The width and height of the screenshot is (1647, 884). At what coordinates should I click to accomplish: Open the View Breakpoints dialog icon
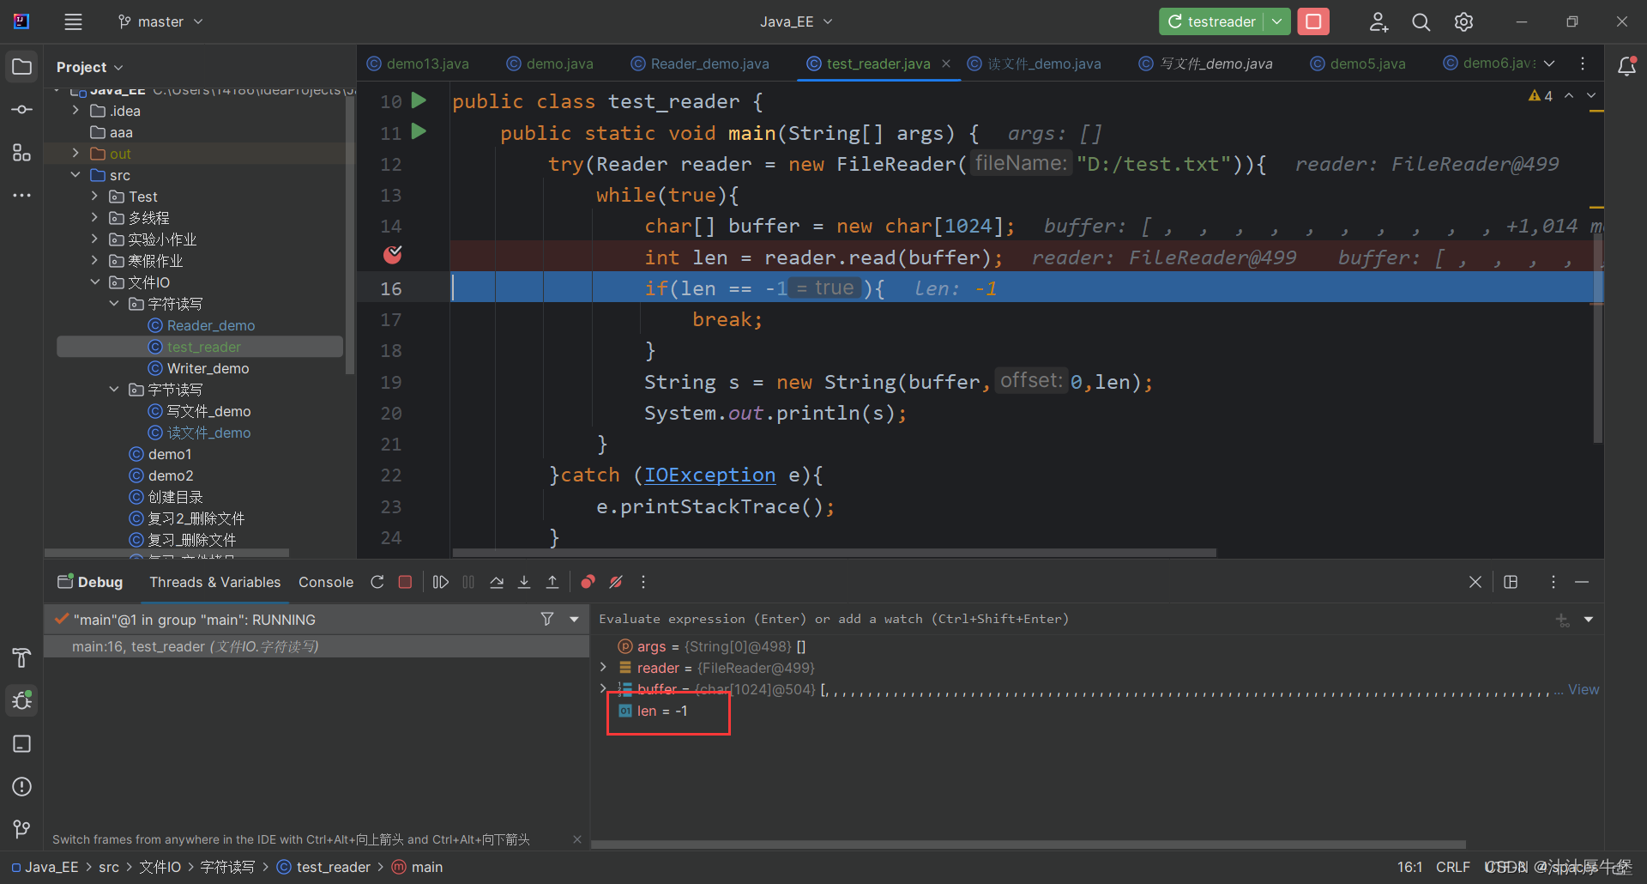[x=587, y=582]
